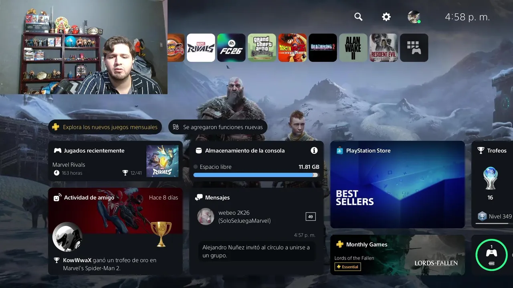The width and height of the screenshot is (513, 288).
Task: Select 'Explora los nuevos juegos mensuales' pill
Action: click(x=105, y=127)
